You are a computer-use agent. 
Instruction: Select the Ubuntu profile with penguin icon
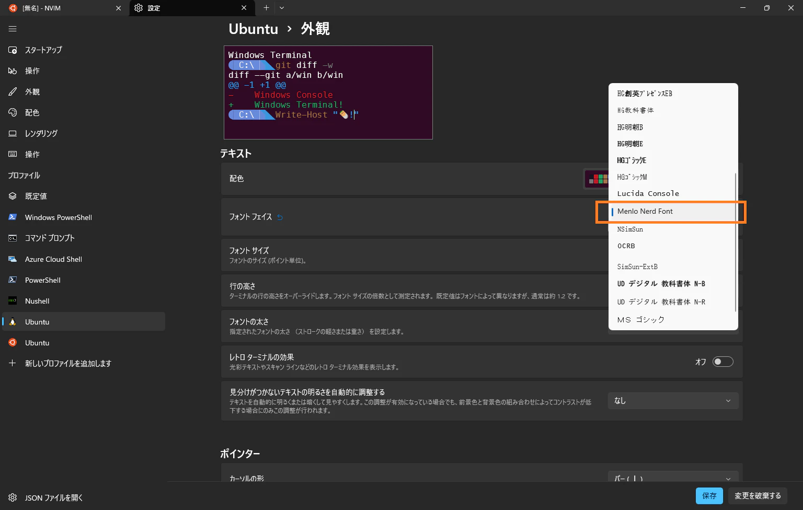(84, 321)
